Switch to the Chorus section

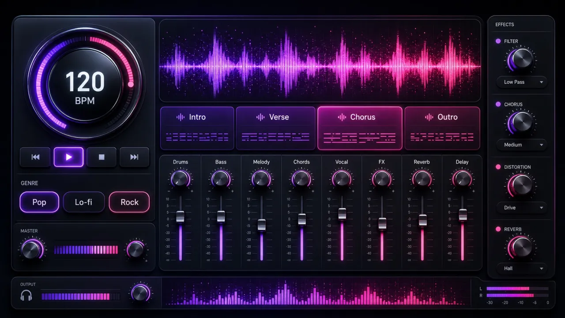360,128
